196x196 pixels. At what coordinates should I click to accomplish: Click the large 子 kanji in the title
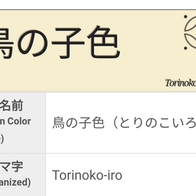click(x=67, y=42)
